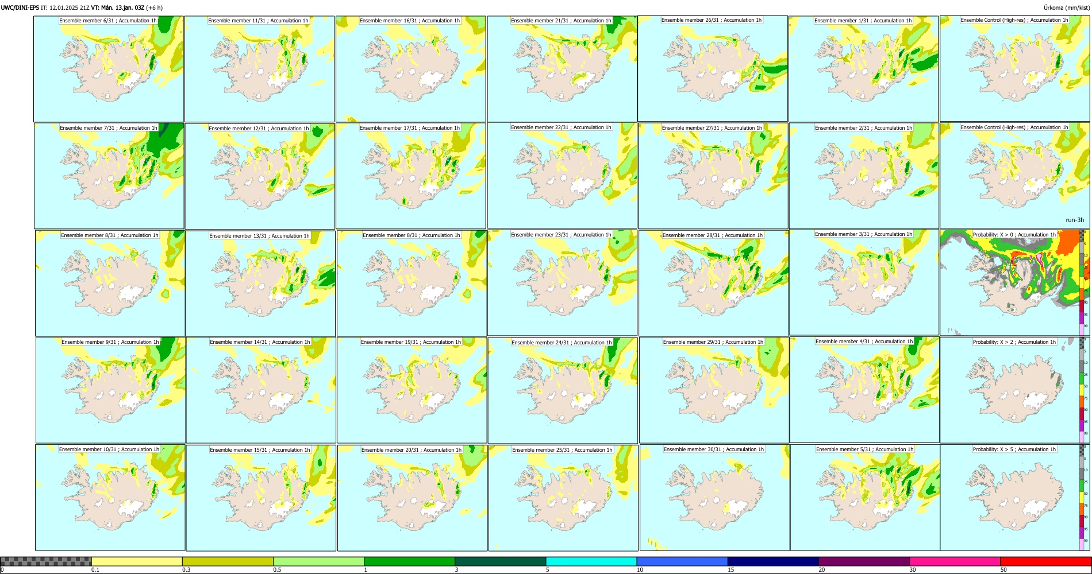View the Ensemble member 10/31 map panel
The width and height of the screenshot is (1092, 574).
110,497
